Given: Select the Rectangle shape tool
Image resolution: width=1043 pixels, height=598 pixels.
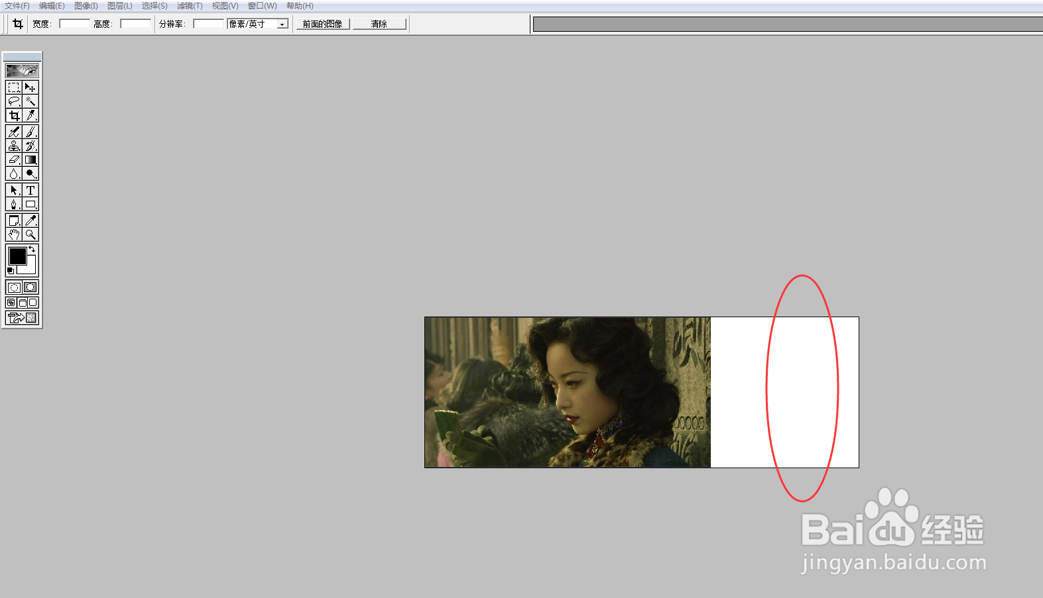Looking at the screenshot, I should [31, 204].
